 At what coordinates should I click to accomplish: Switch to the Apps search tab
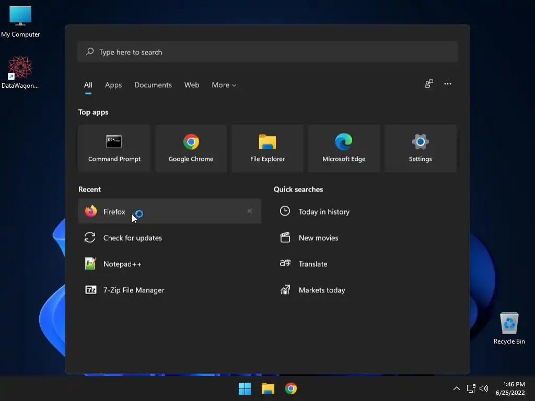point(113,85)
